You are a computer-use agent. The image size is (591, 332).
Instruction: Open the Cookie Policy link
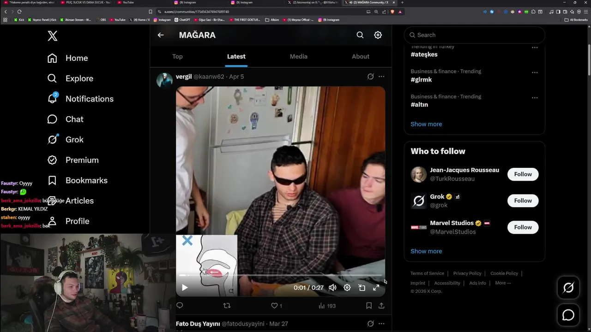coord(504,273)
